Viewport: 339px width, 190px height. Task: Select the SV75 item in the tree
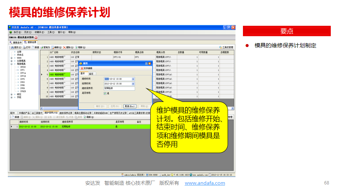pyautogui.click(x=22, y=79)
